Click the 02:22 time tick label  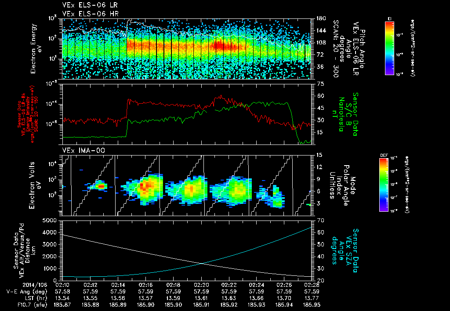[x=229, y=286]
